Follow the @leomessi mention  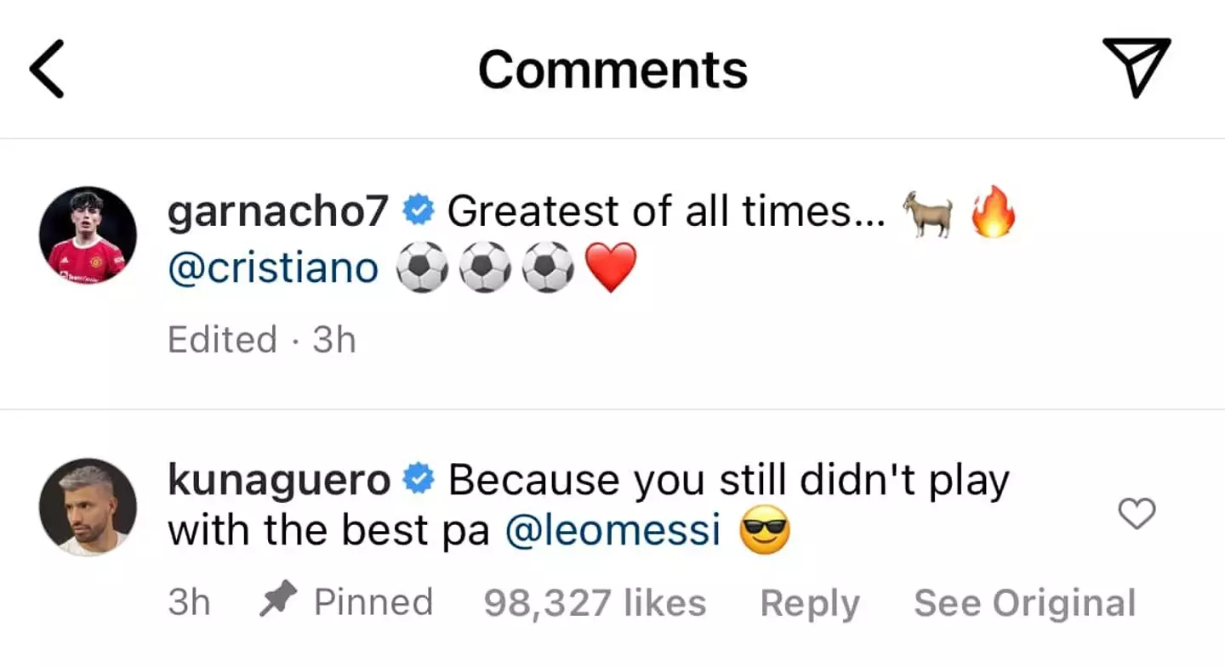click(612, 532)
